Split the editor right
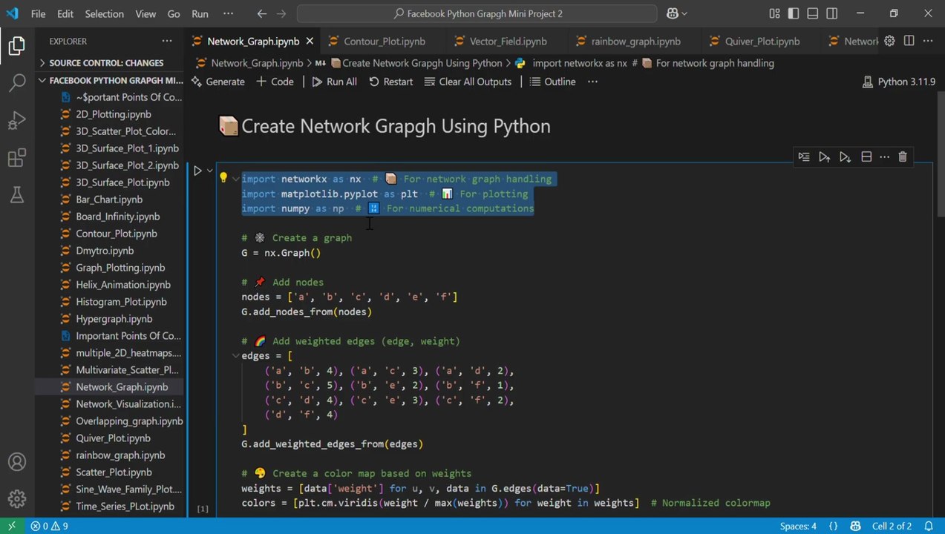This screenshot has width=945, height=534. (909, 41)
